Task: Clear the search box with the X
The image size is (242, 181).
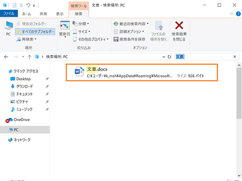Action: click(235, 57)
